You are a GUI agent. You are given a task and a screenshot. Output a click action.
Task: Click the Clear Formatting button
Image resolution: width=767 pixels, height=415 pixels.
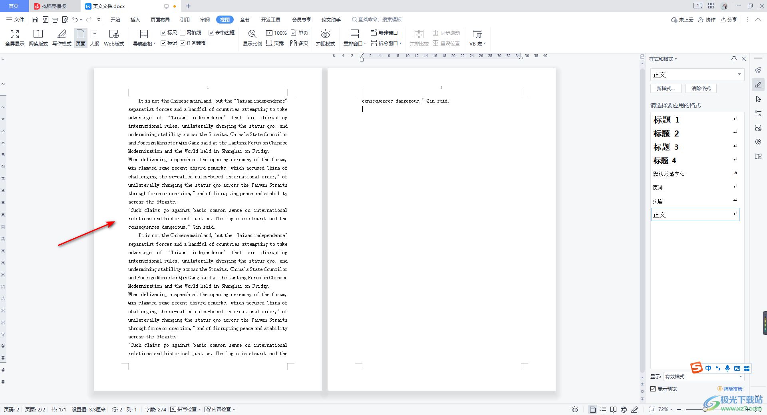pyautogui.click(x=701, y=89)
